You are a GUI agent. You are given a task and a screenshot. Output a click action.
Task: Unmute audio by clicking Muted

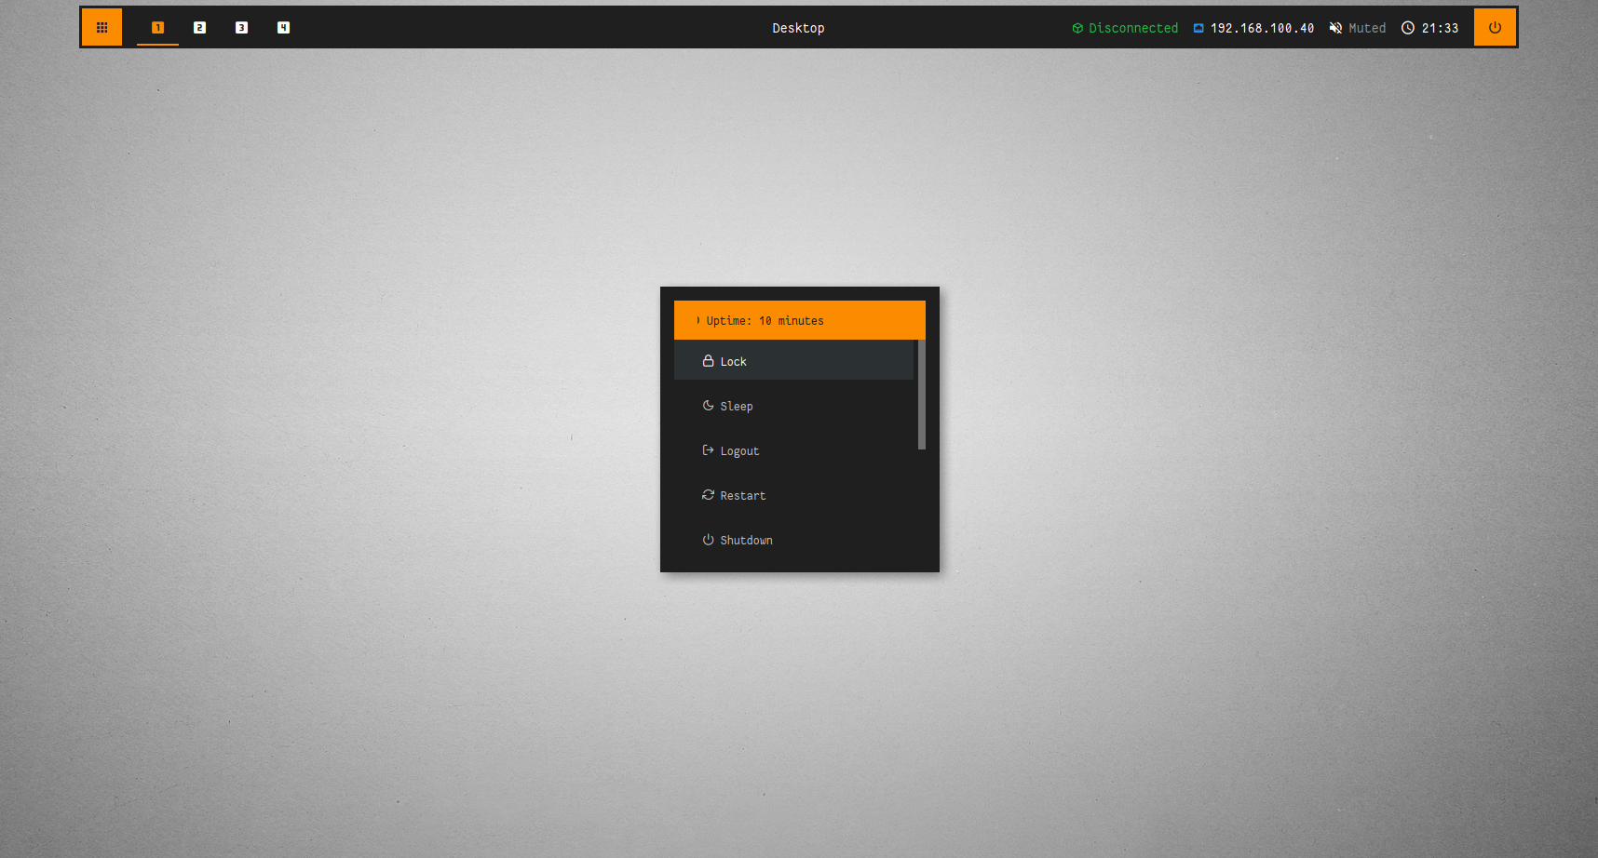1367,27
